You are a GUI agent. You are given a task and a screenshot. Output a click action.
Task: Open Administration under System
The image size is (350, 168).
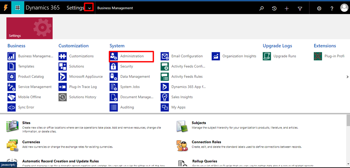click(131, 56)
